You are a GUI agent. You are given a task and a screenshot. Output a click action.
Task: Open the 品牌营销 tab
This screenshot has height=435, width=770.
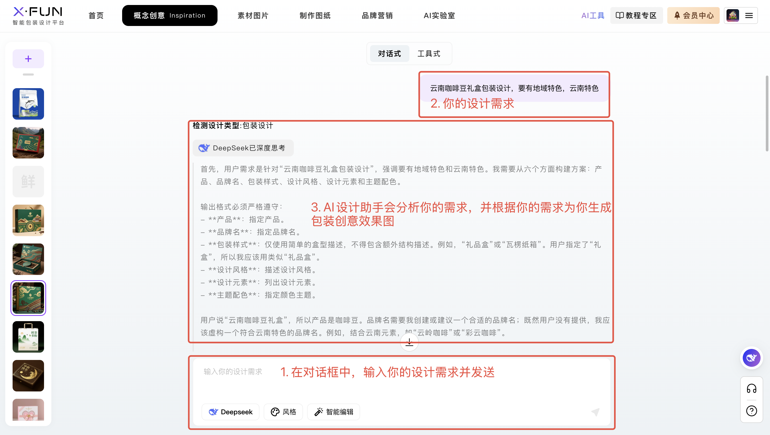(x=377, y=15)
